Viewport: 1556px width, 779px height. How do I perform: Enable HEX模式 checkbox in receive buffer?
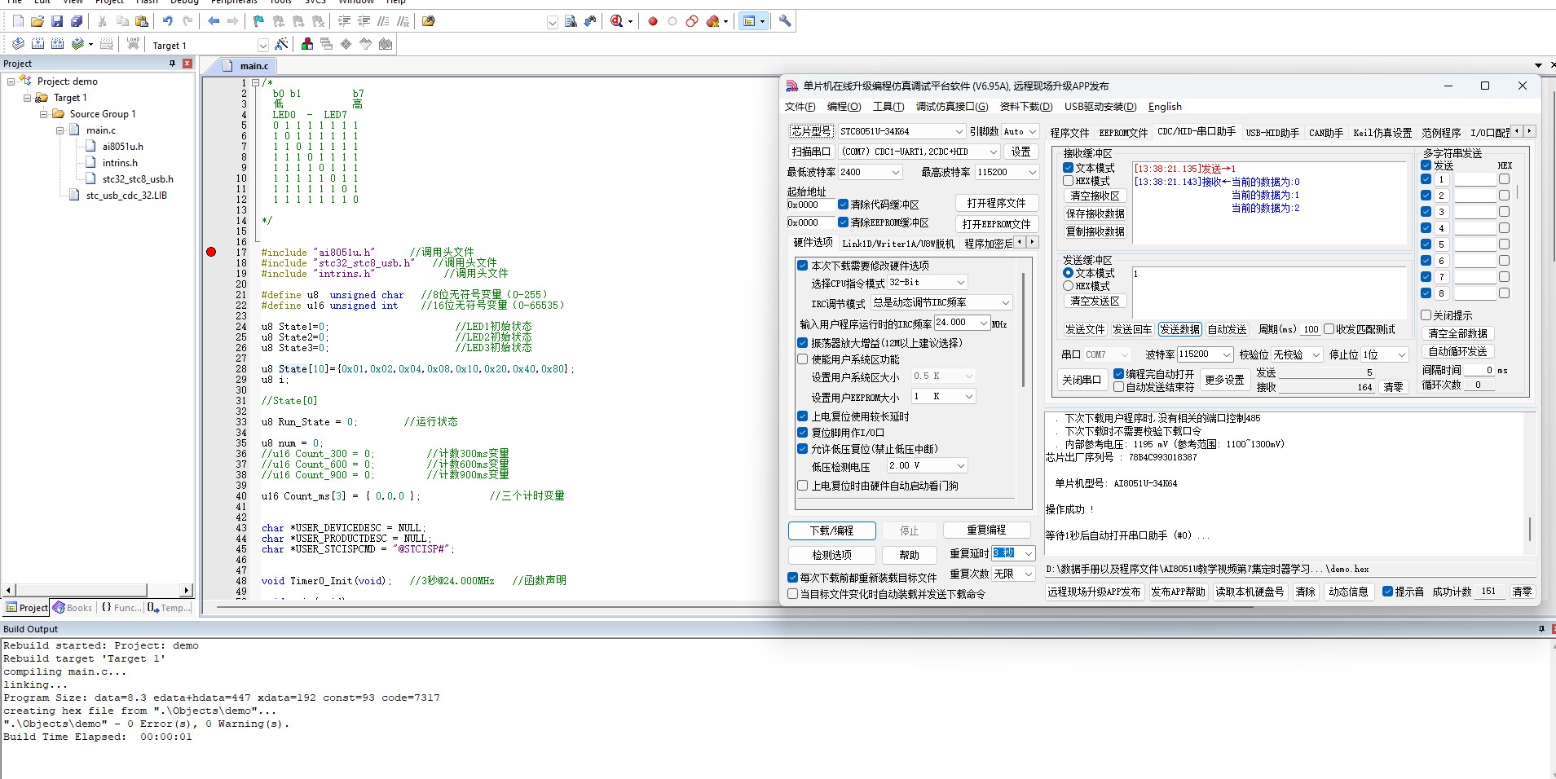tap(1068, 181)
